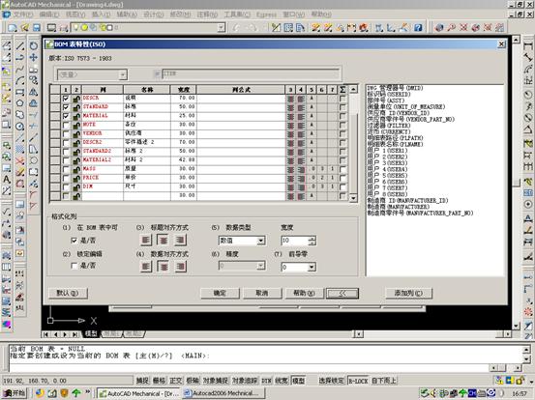535x400 pixels.
Task: Uncheck the STANDARD row visibility checkbox
Action: pyautogui.click(x=66, y=107)
